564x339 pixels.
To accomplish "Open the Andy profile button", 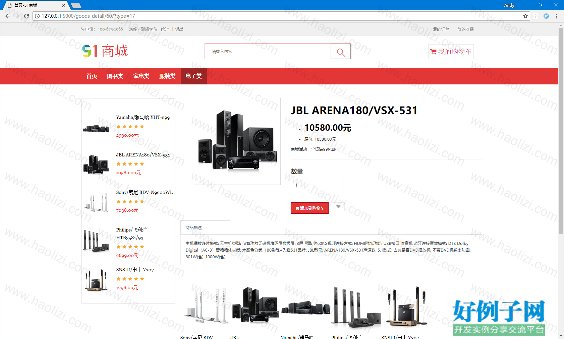I will click(x=509, y=5).
